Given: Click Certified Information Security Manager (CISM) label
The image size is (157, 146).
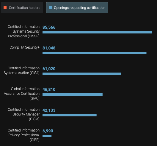Looking at the screenshot, I should tap(23, 114).
